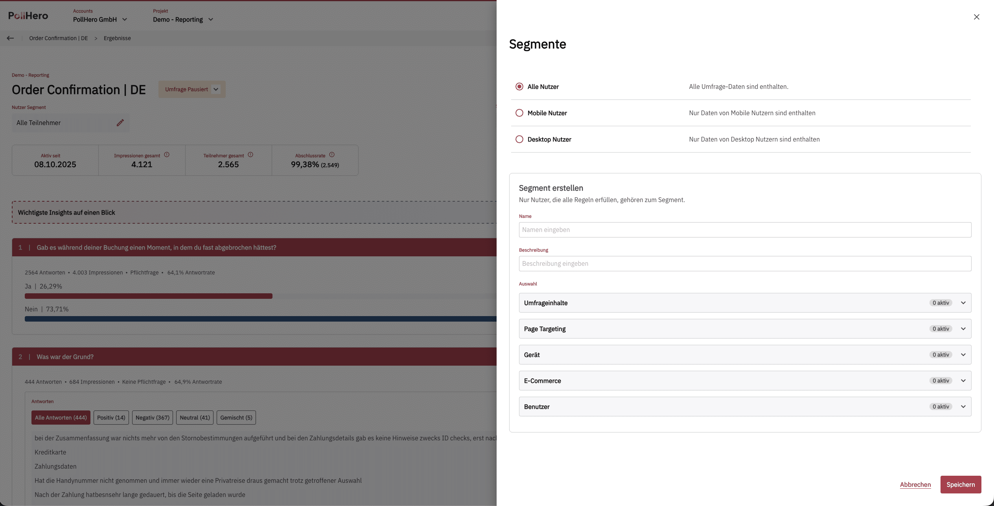Expand the Page Targeting section
This screenshot has height=506, width=994.
745,329
